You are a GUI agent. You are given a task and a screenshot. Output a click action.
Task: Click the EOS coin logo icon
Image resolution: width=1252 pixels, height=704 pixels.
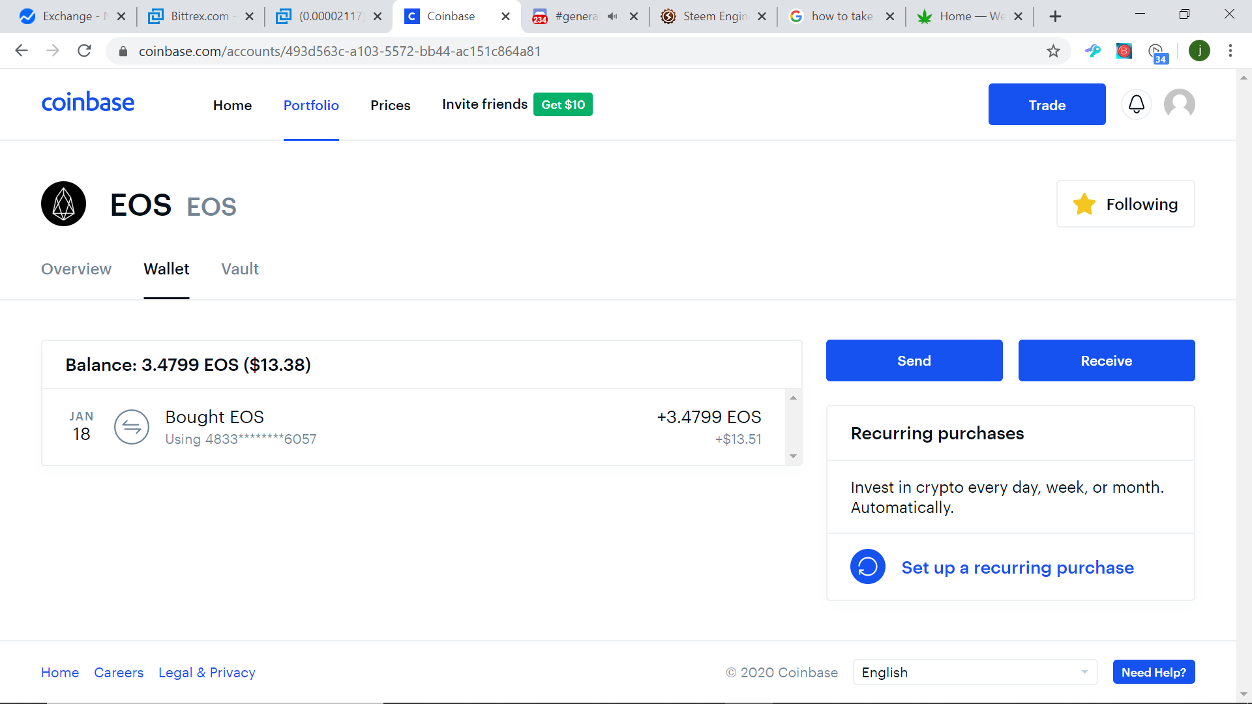63,204
